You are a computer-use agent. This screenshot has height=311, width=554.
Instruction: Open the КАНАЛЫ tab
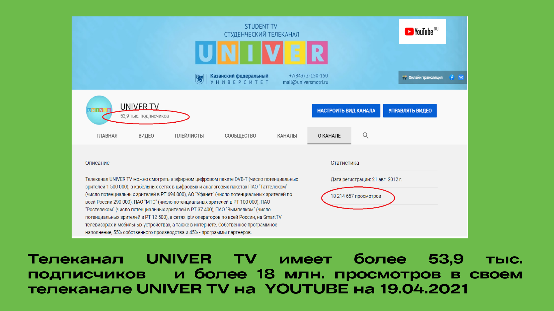click(x=287, y=136)
